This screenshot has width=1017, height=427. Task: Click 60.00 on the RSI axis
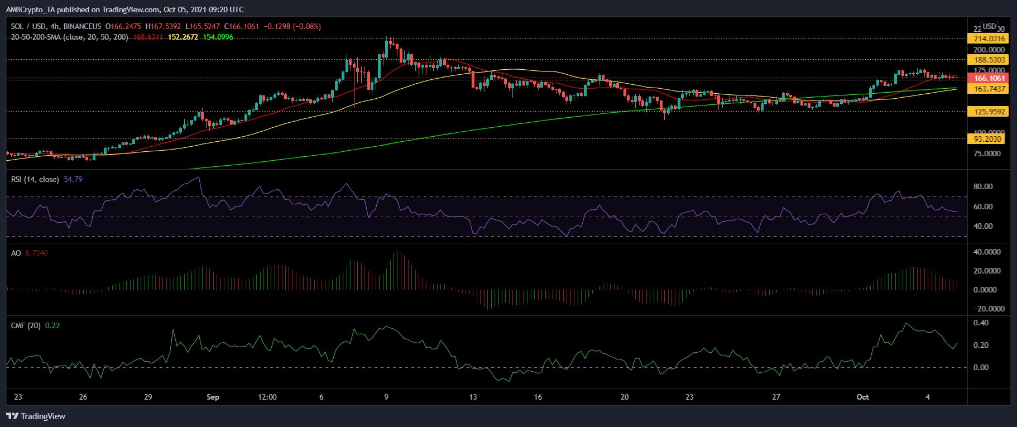pyautogui.click(x=983, y=207)
